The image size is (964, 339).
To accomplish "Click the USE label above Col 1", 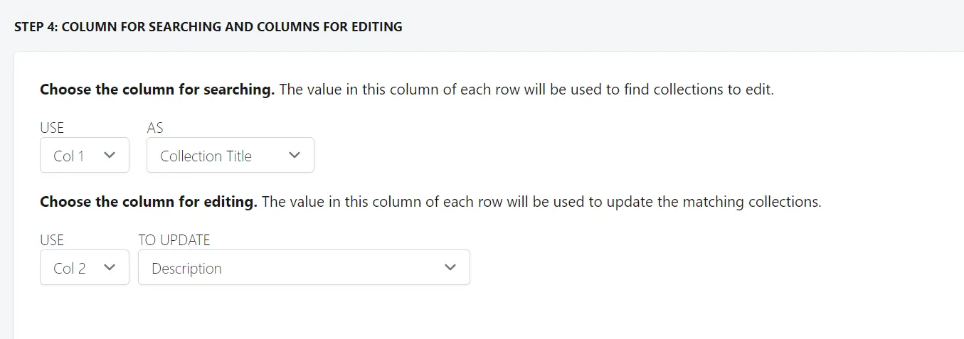I will point(52,128).
